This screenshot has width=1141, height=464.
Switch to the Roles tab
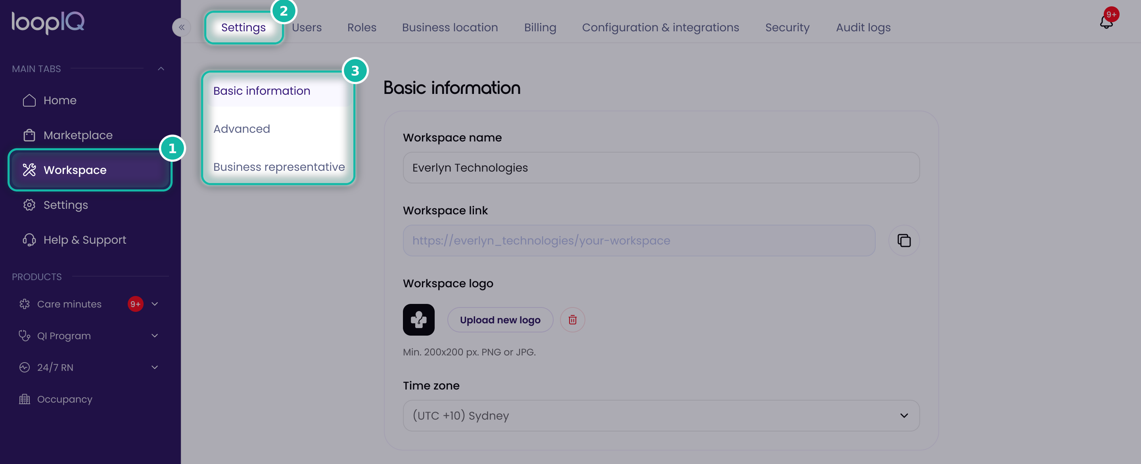tap(361, 27)
